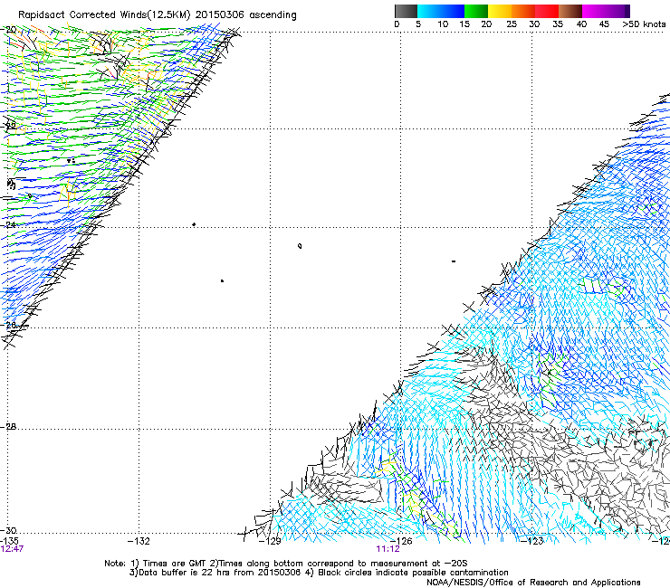Click the island outline east of -129 longitude
The height and width of the screenshot is (588, 670).
click(300, 245)
